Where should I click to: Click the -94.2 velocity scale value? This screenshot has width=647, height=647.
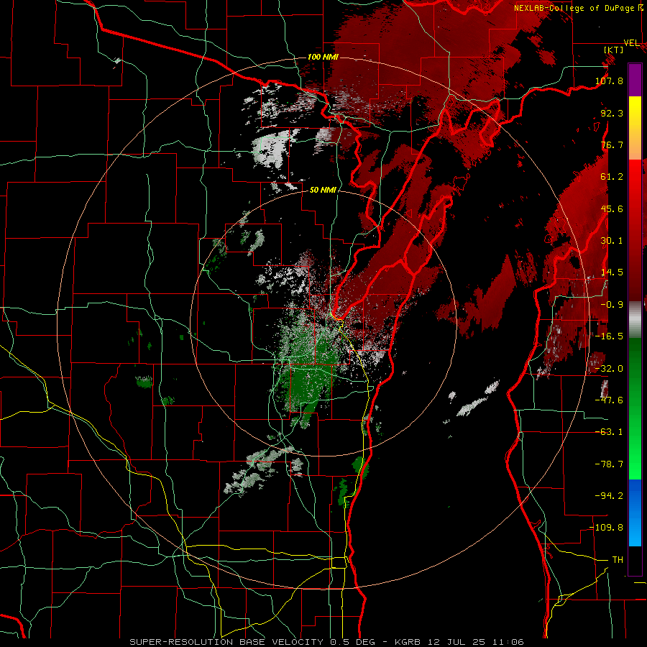[x=609, y=496]
